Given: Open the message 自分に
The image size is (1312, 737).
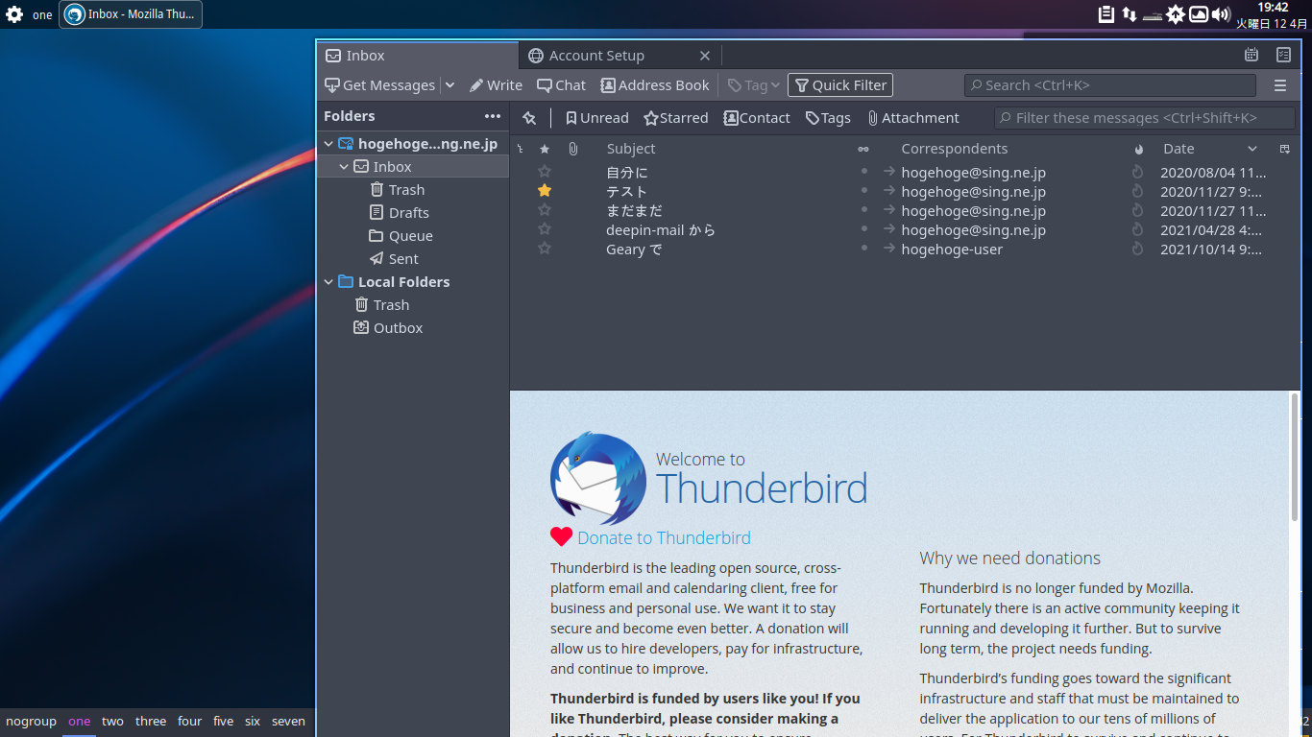Looking at the screenshot, I should (x=627, y=173).
